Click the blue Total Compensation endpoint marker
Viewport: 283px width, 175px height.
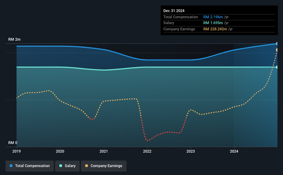point(277,44)
